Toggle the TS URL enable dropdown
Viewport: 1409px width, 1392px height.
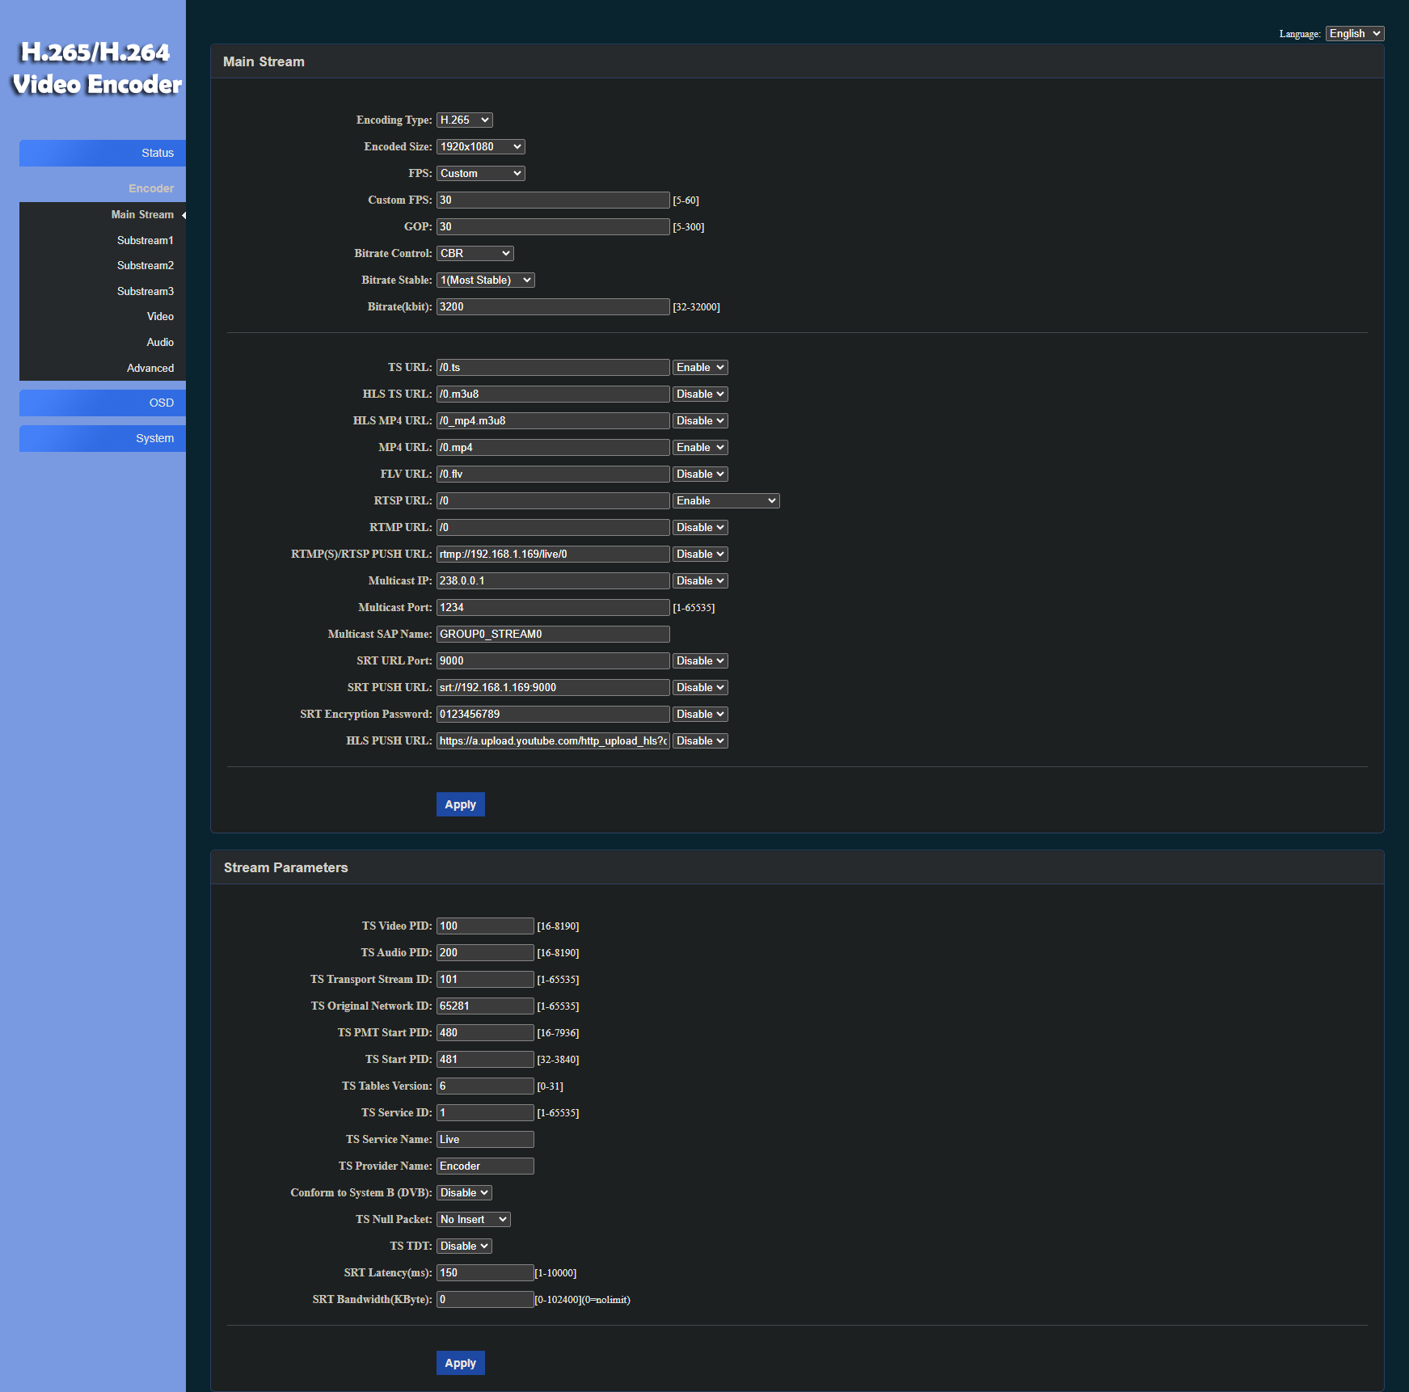pos(699,367)
